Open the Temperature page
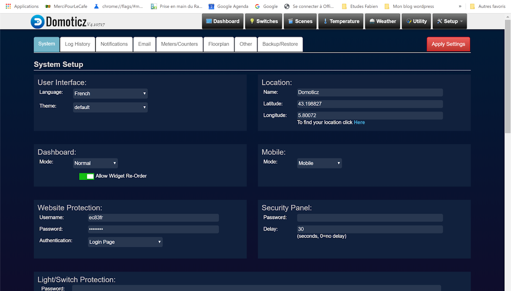The height and width of the screenshot is (291, 511). pyautogui.click(x=341, y=21)
